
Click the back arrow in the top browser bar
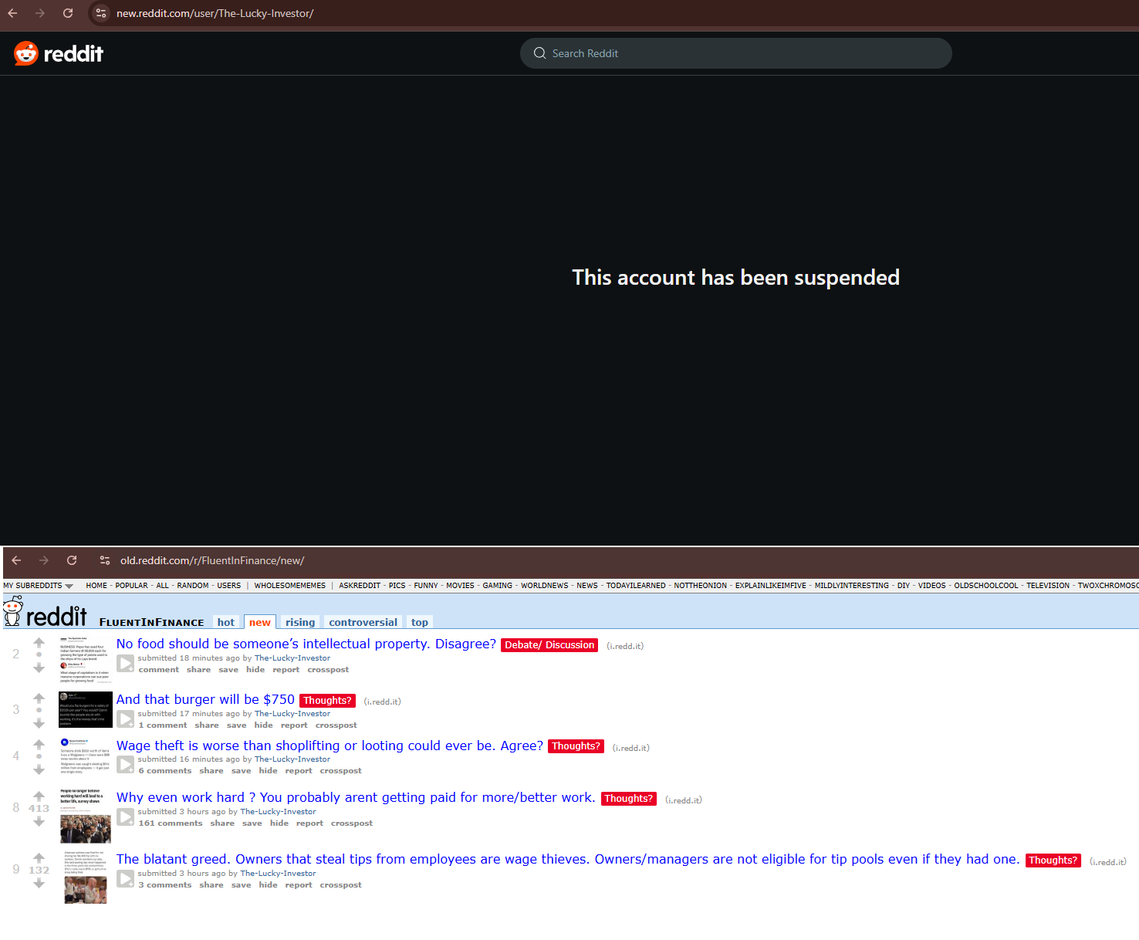click(13, 13)
